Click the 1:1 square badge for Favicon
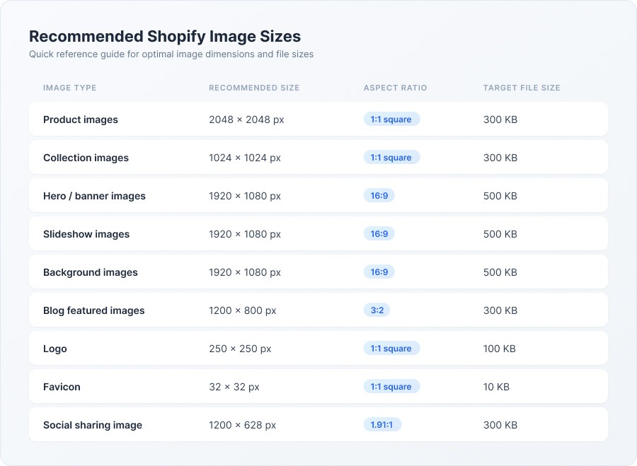 tap(391, 387)
